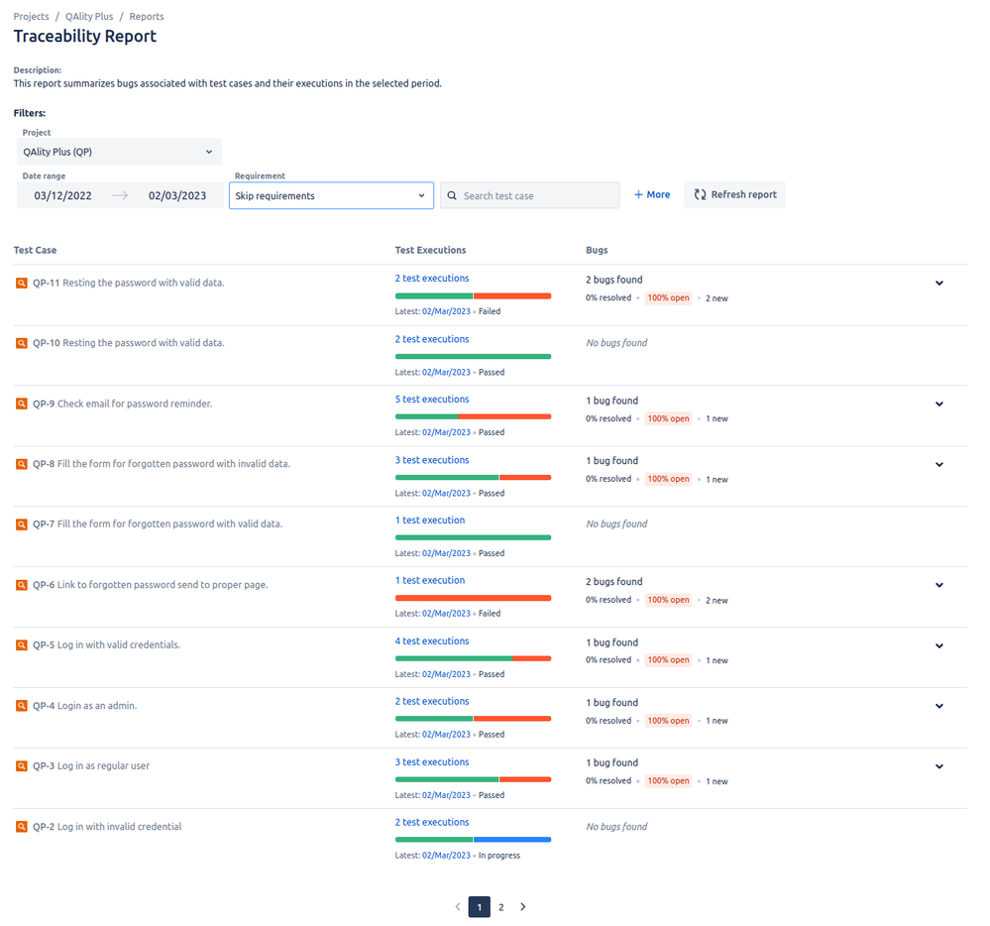Open Projects from the breadcrumb
The height and width of the screenshot is (926, 990).
[31, 16]
